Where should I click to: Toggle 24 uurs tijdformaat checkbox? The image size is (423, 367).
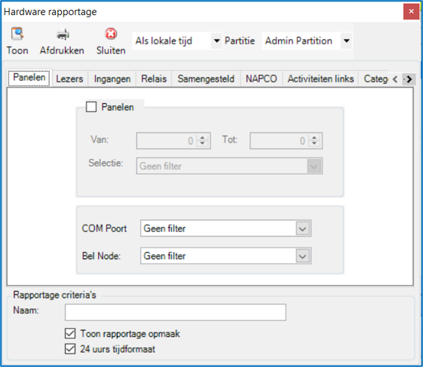click(70, 349)
